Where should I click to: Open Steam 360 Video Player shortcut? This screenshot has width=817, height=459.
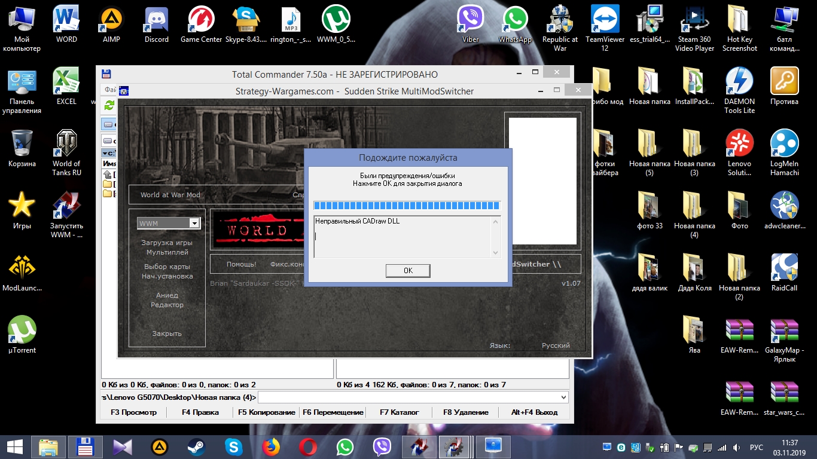point(694,28)
